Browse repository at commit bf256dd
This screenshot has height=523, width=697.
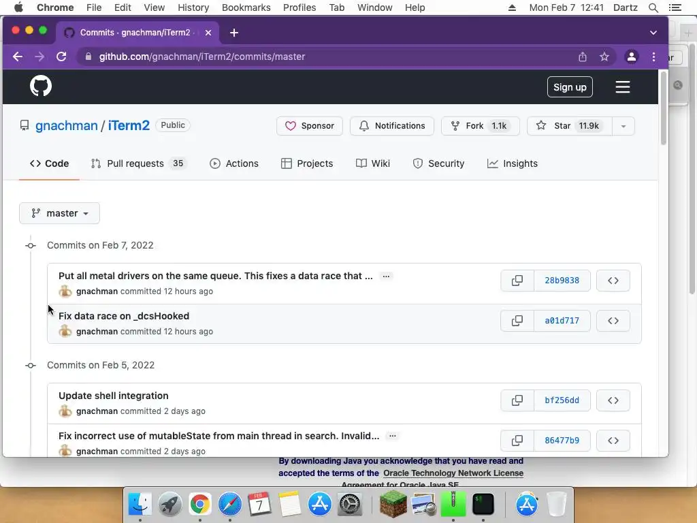tap(613, 400)
